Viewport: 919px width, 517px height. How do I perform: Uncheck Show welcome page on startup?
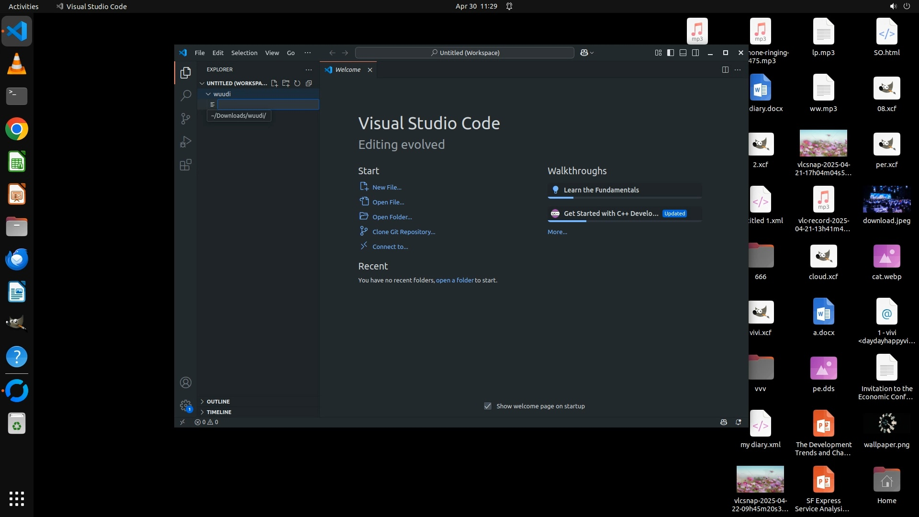[488, 406]
